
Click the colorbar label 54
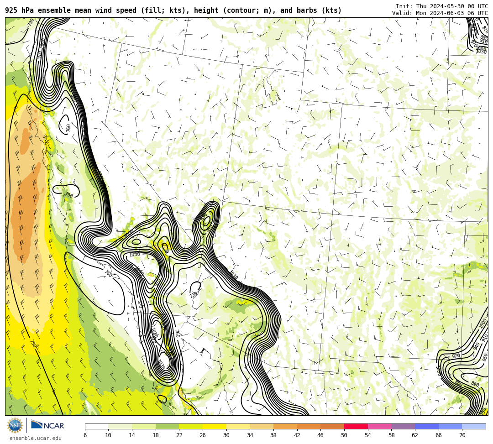click(367, 435)
